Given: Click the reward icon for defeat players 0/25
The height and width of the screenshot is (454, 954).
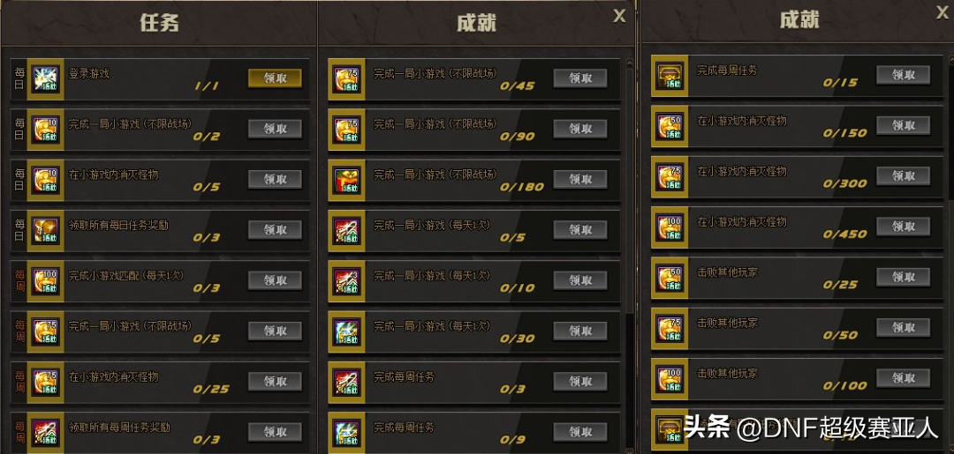Looking at the screenshot, I should (x=670, y=278).
